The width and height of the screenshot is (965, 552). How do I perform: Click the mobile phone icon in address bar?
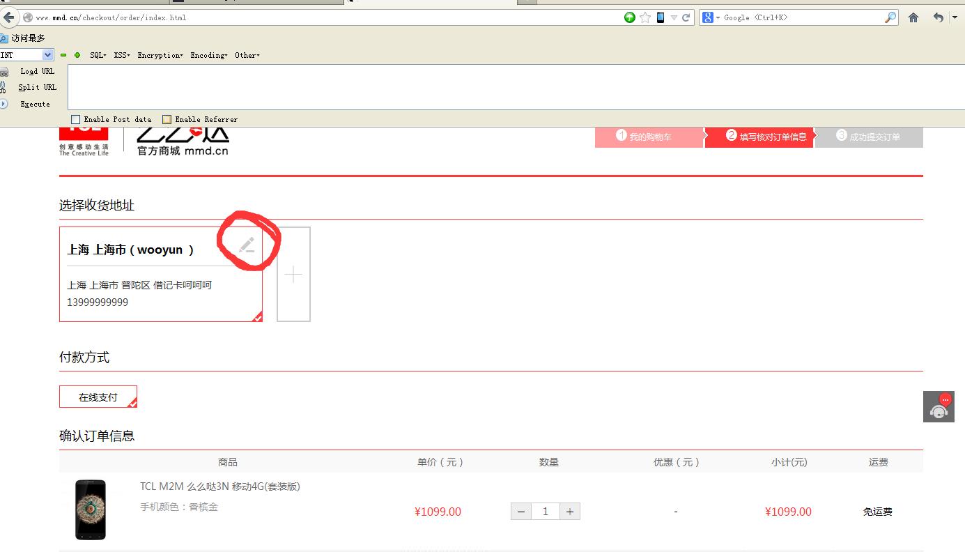[661, 17]
